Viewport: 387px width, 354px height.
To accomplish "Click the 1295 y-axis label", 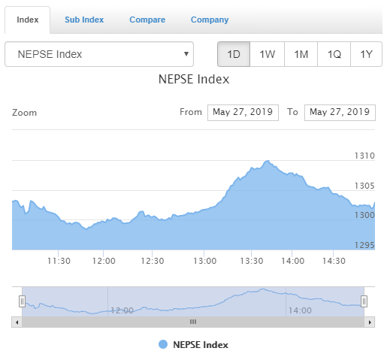I will pos(364,245).
